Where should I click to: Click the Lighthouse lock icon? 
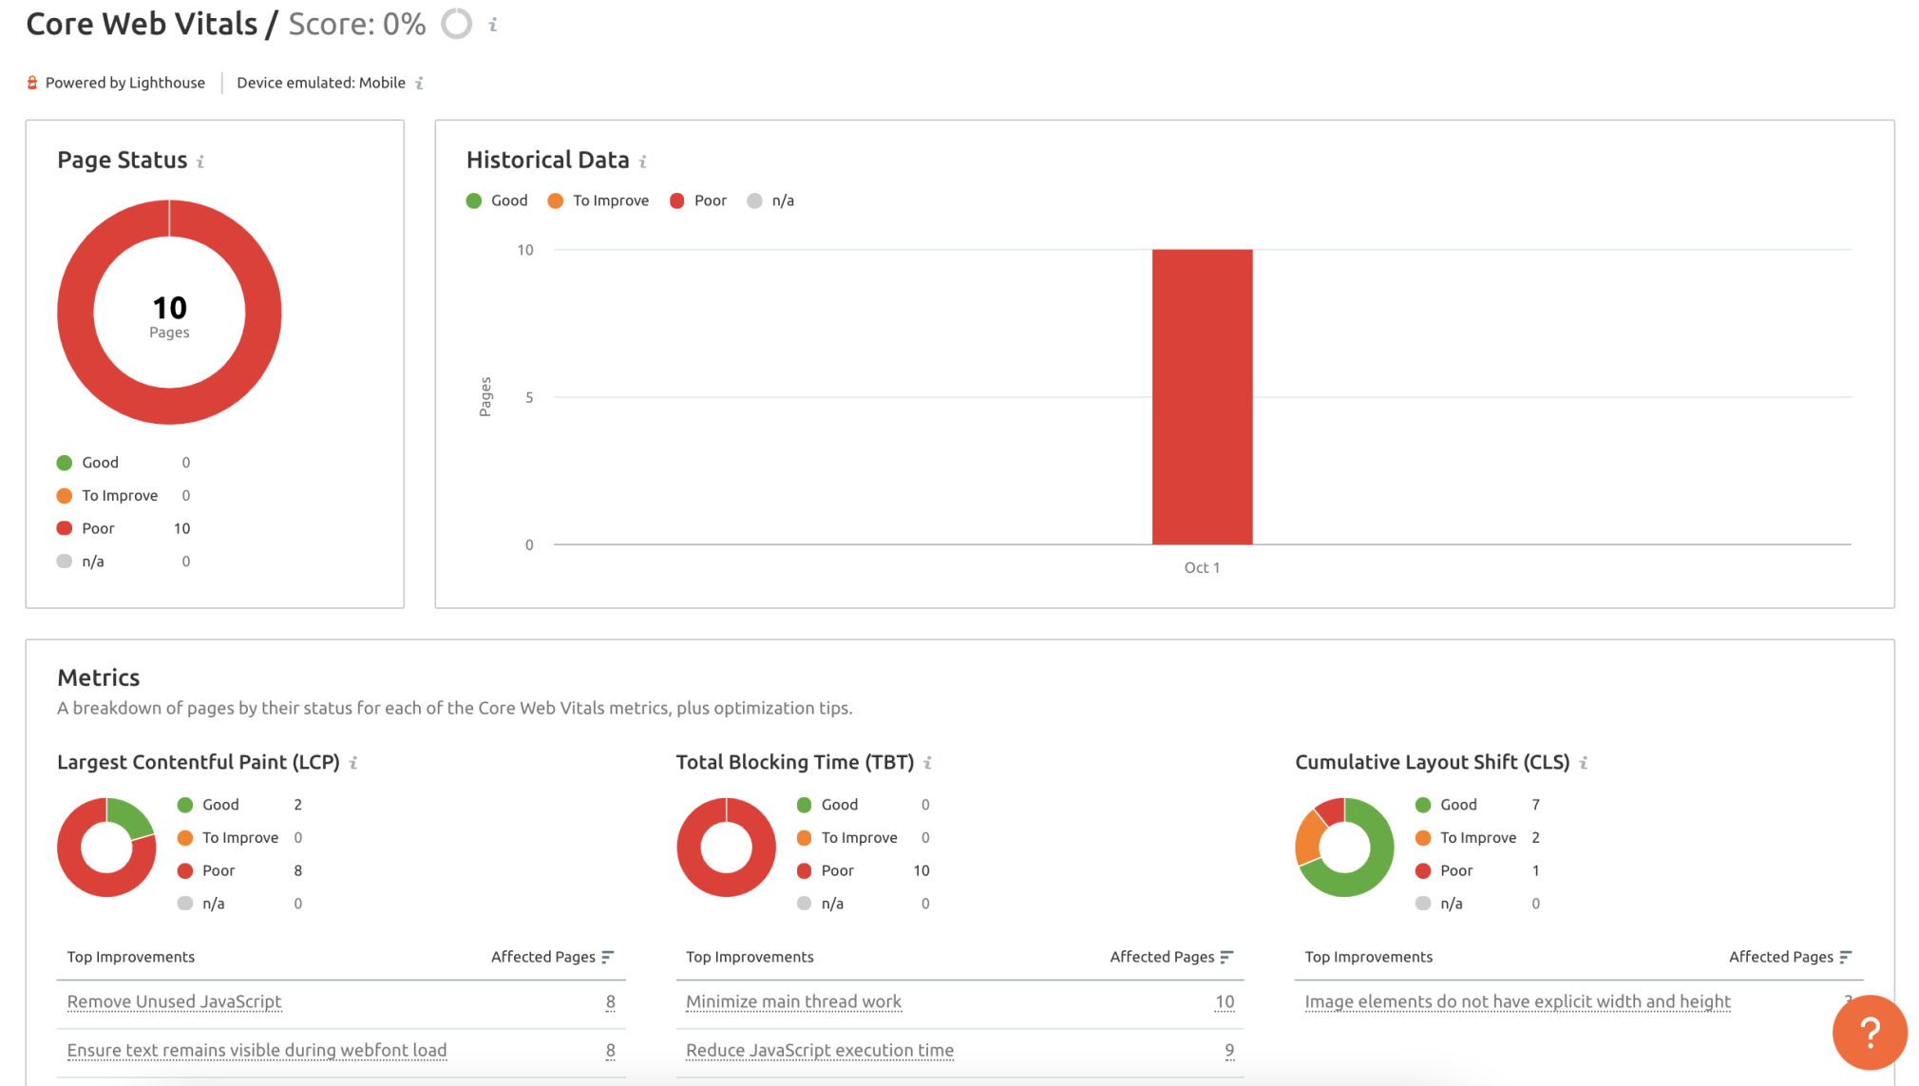click(x=32, y=82)
